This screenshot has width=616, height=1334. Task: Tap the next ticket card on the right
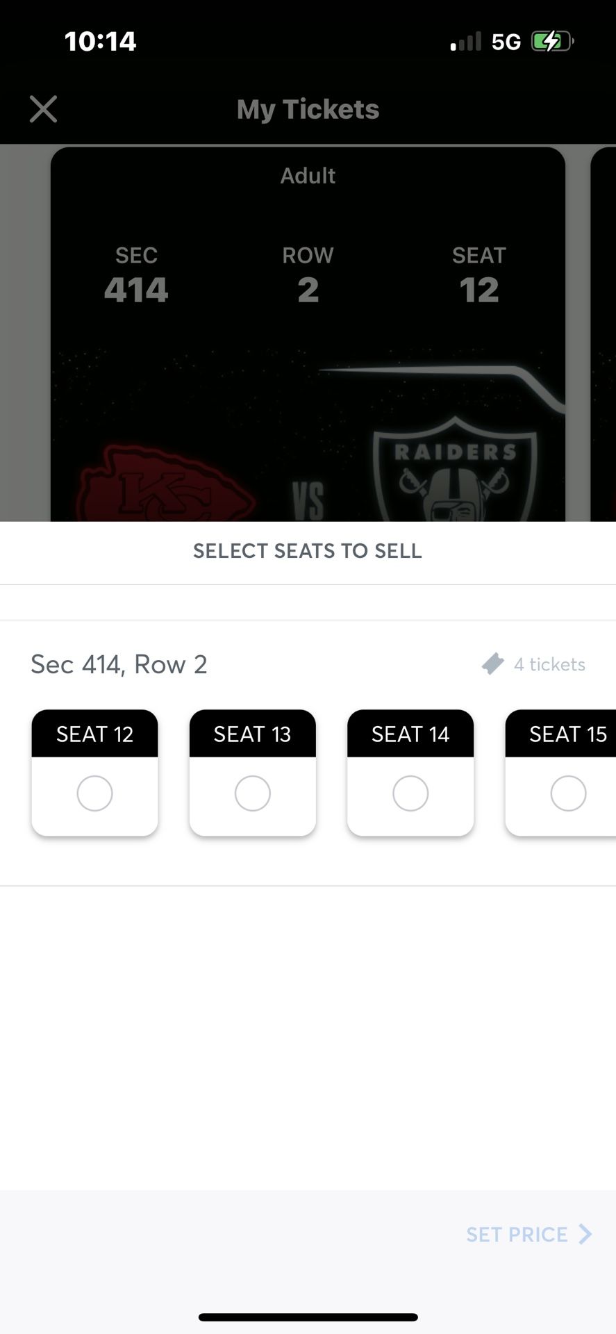point(606,327)
